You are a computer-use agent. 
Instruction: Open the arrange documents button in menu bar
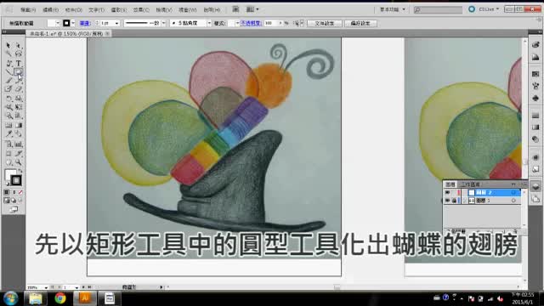pyautogui.click(x=252, y=9)
